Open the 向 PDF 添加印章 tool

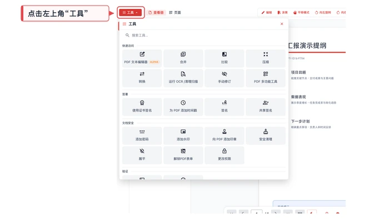[225, 136]
